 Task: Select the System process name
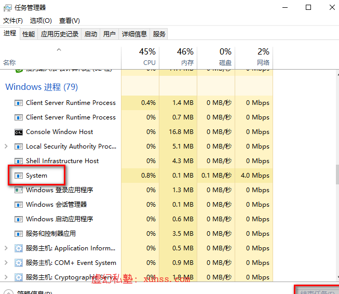coord(36,176)
